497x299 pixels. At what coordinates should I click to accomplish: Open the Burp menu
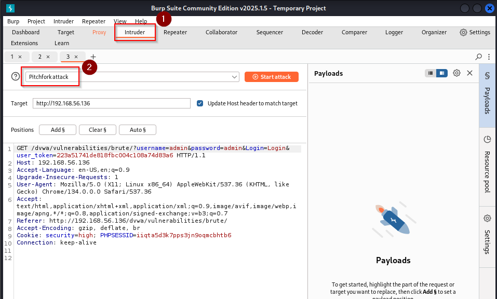pos(14,21)
